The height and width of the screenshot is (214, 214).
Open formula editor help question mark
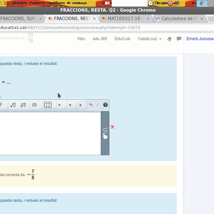(x=105, y=105)
